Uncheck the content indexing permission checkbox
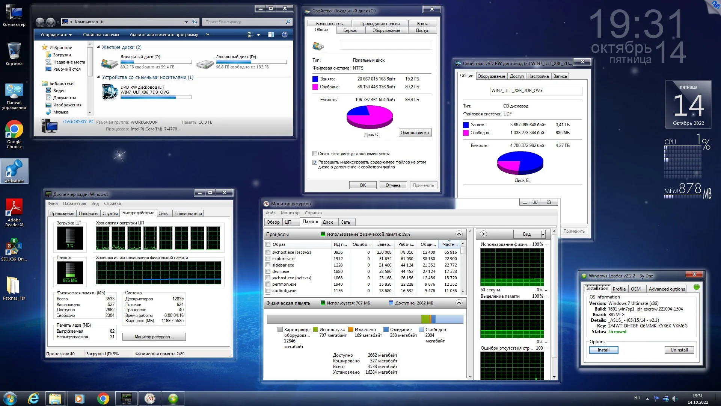Screen dimensions: 721x406 (315, 162)
